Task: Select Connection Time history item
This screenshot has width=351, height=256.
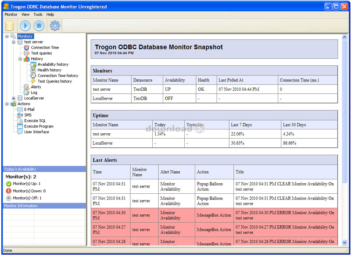Action: tap(58, 75)
